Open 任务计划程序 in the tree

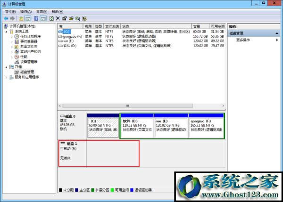(x=30, y=36)
